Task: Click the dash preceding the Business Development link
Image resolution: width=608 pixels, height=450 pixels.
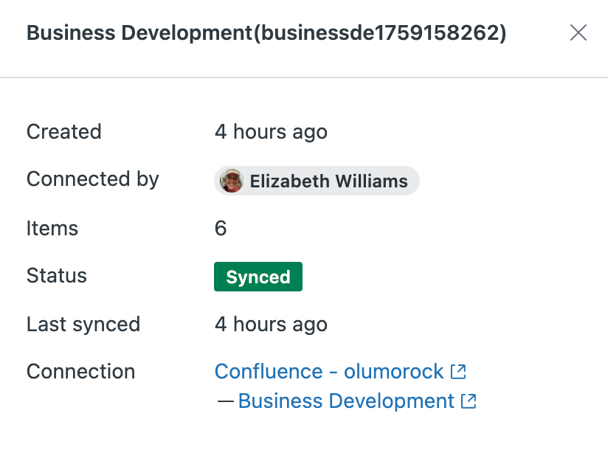Action: coord(226,401)
